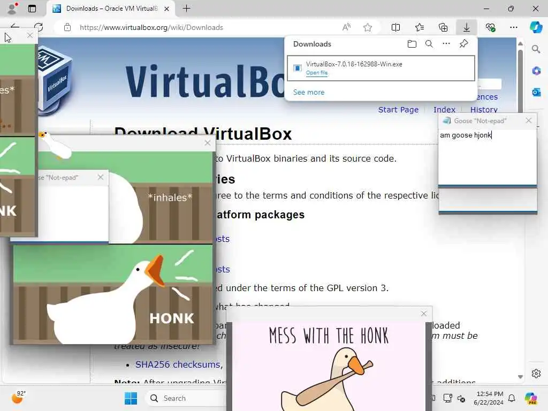Image resolution: width=548 pixels, height=411 pixels.
Task: Open the History link
Action: coord(484,110)
